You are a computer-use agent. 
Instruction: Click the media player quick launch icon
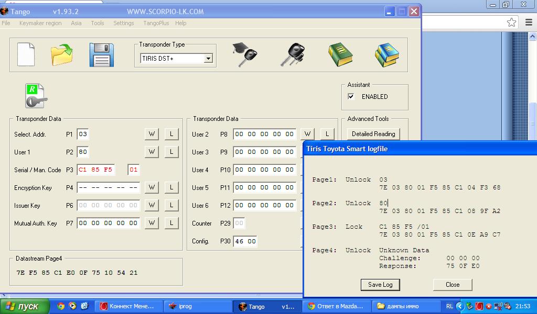click(72, 306)
